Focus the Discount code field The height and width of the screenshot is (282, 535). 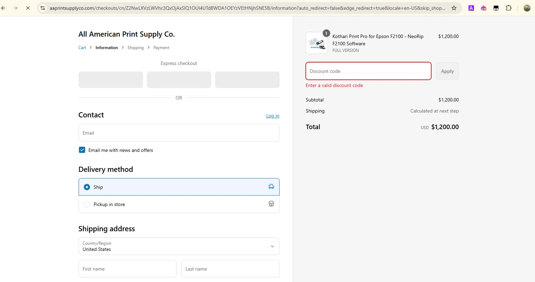[368, 71]
